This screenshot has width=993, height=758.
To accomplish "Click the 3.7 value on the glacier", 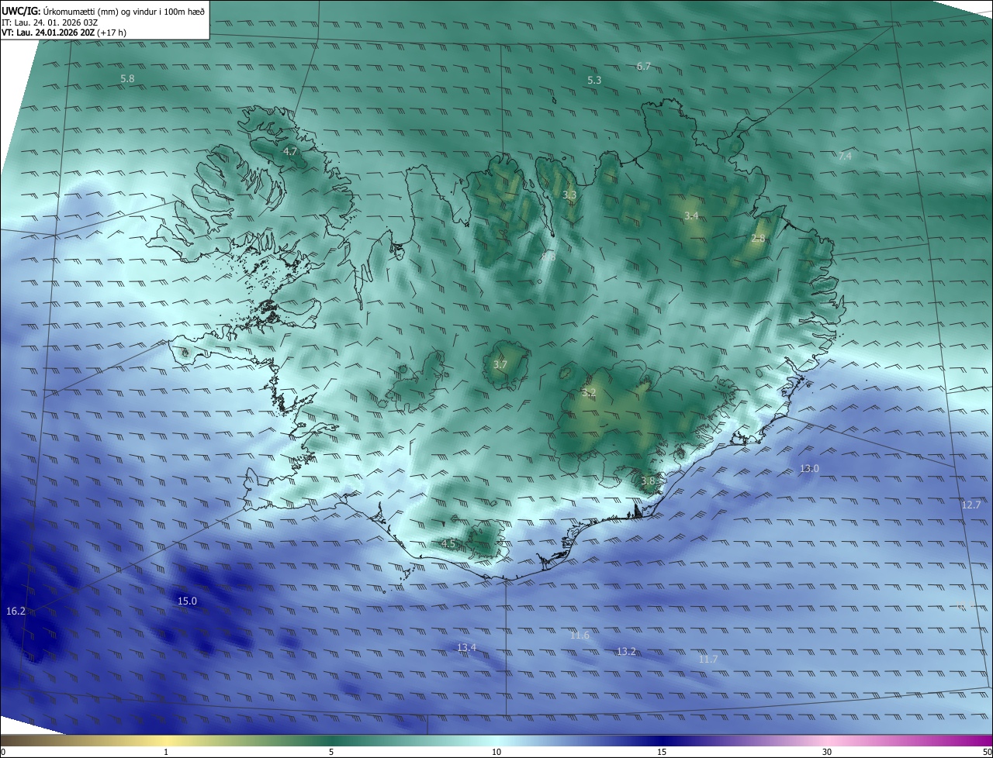I will pos(500,365).
